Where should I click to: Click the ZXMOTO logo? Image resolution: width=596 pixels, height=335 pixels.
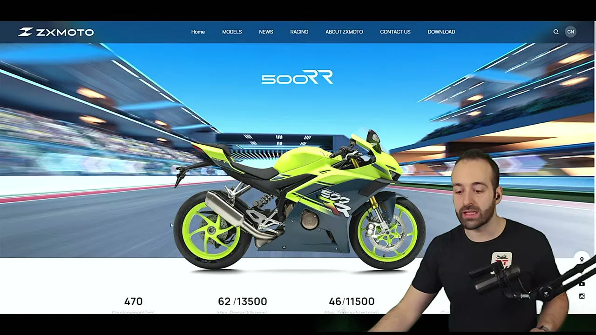click(x=56, y=32)
